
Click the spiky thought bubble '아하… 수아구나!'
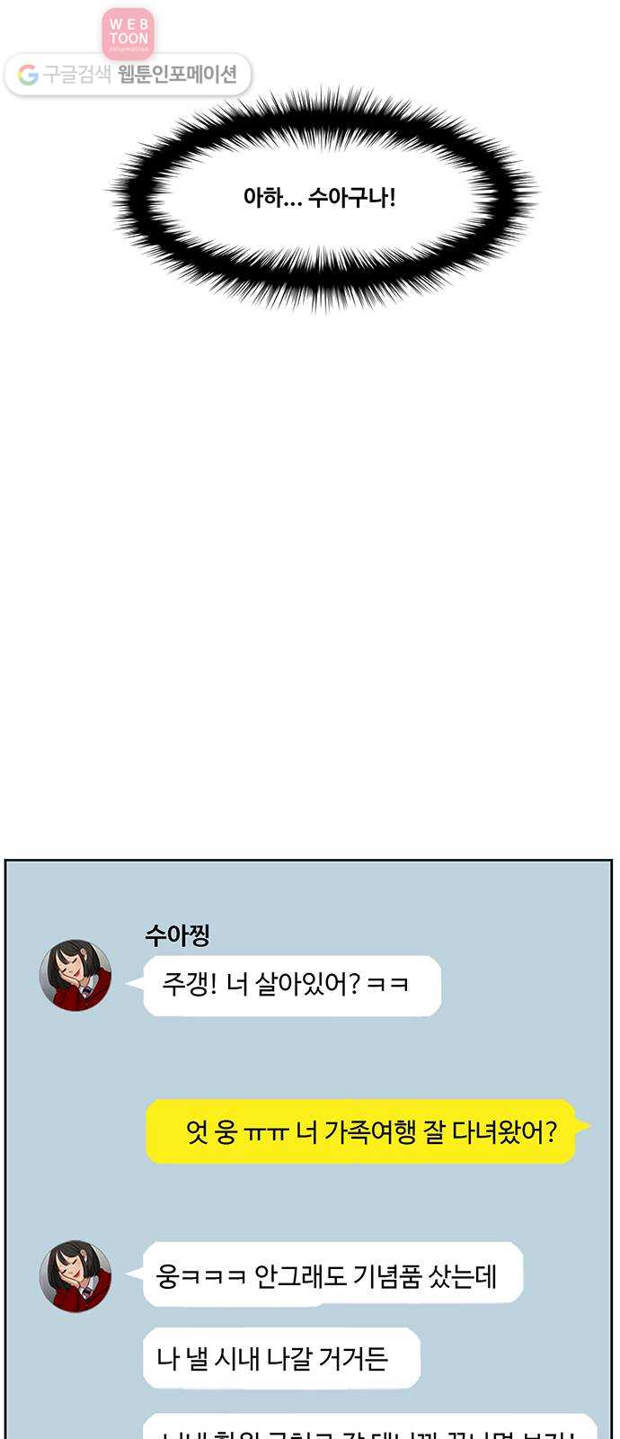[321, 197]
